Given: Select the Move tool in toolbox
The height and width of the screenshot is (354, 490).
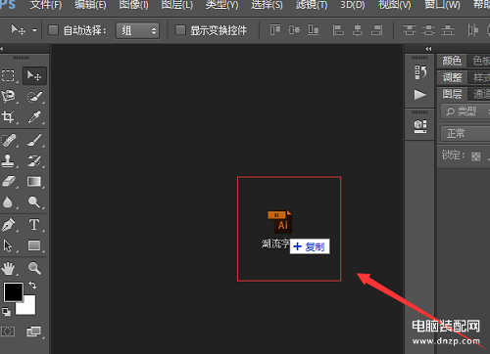Looking at the screenshot, I should coord(34,75).
